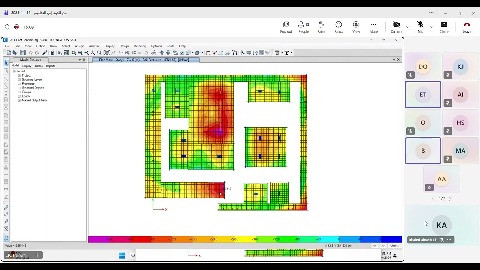The width and height of the screenshot is (480, 270).
Task: Toggle the Mic mute button
Action: [420, 27]
